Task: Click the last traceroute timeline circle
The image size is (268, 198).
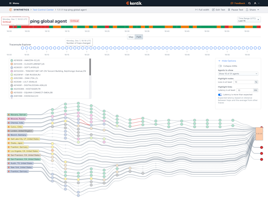Action: [259, 48]
